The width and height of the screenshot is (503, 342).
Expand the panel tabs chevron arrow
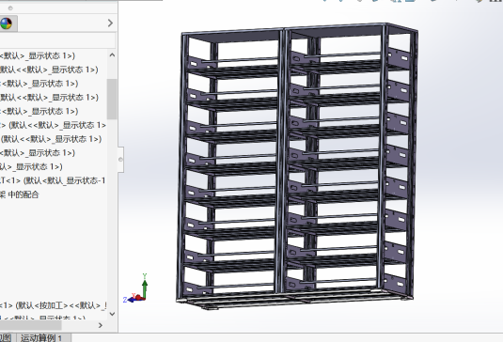pos(110,23)
